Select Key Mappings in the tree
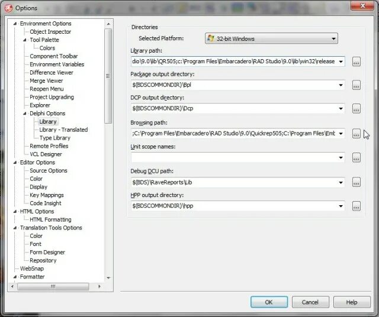The width and height of the screenshot is (379, 317). (47, 195)
